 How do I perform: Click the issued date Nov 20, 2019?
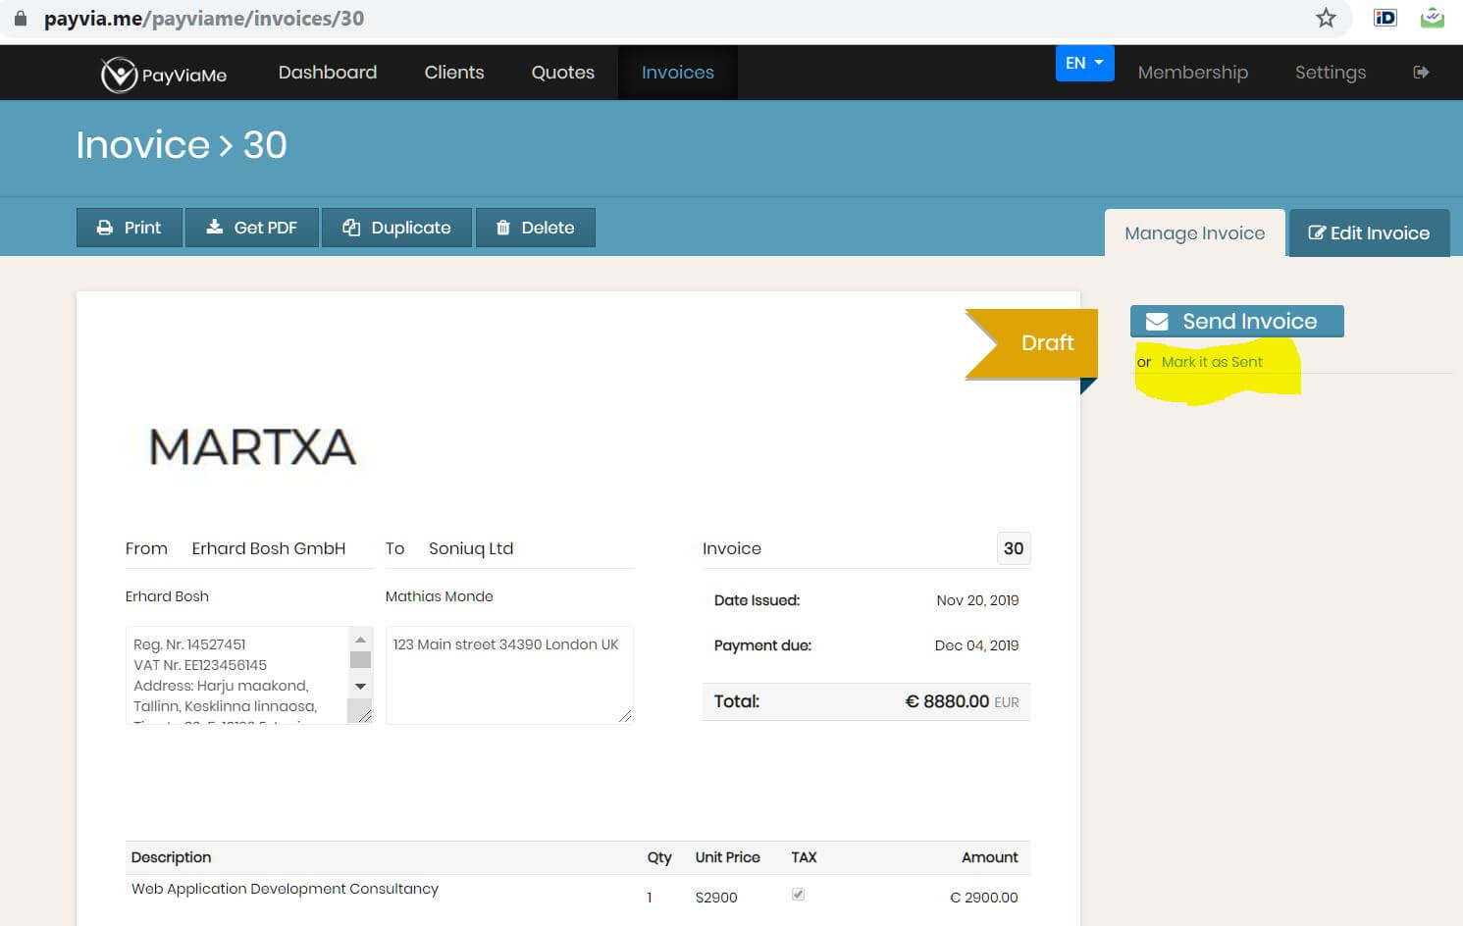click(x=977, y=600)
